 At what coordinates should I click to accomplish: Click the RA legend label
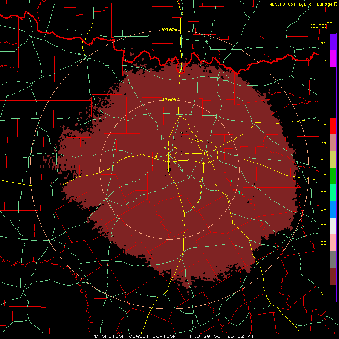coord(323,193)
